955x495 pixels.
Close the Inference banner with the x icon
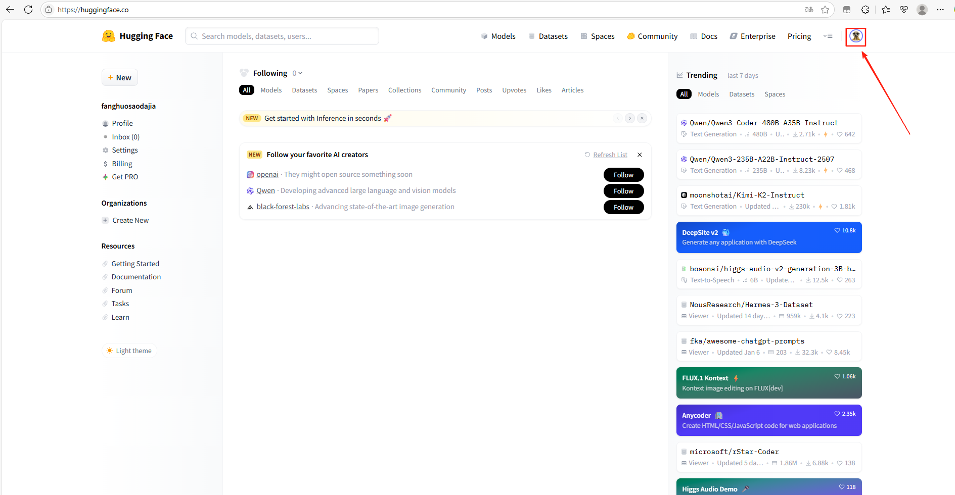coord(642,118)
